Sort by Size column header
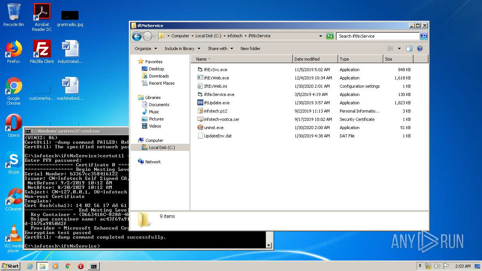This screenshot has width=482, height=271. [x=398, y=59]
